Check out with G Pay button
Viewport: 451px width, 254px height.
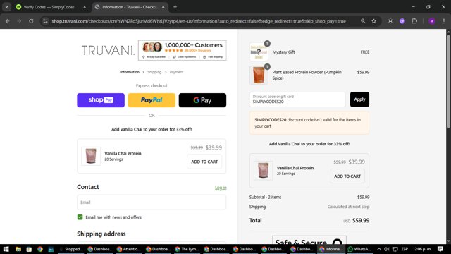coord(202,100)
